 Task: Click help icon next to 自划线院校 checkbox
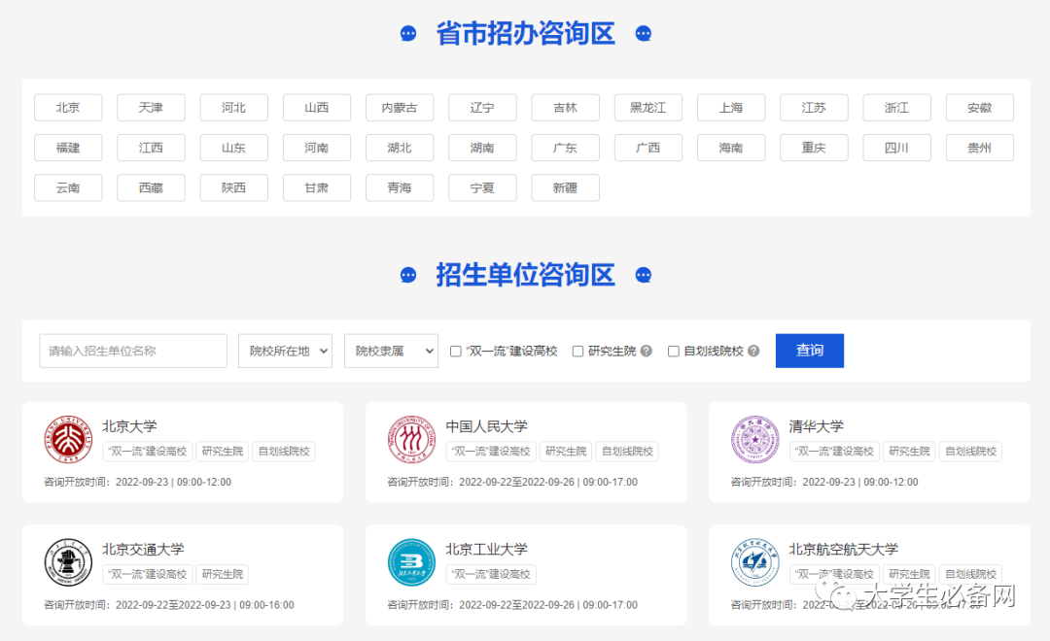753,351
